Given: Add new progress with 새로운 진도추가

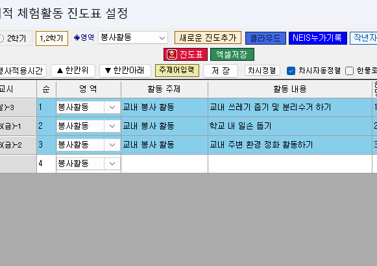Looking at the screenshot, I should 208,38.
